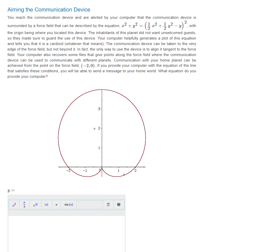Select the equation entry toolbar strip
Viewport: 271px width, 252px height.
click(x=66, y=204)
